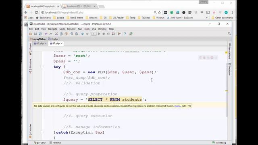Click the Find magnifier icon
This screenshot has height=145, width=258.
click(x=72, y=34)
